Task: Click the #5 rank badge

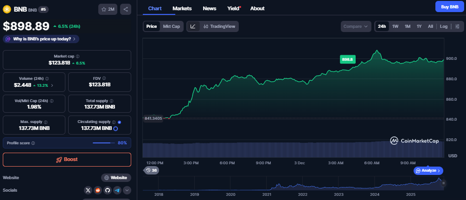Action: pyautogui.click(x=44, y=10)
